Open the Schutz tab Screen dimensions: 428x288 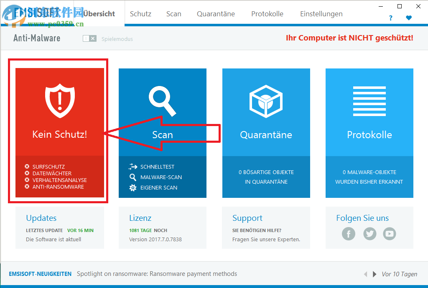coord(140,14)
